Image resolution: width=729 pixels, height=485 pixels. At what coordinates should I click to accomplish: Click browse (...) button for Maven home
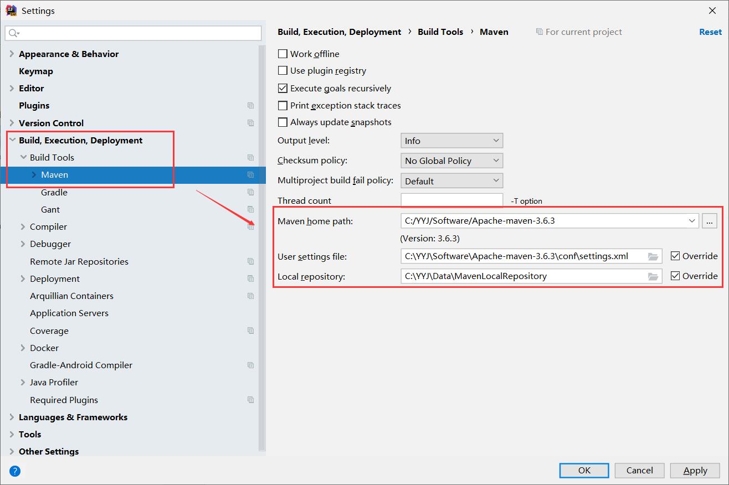pos(710,221)
